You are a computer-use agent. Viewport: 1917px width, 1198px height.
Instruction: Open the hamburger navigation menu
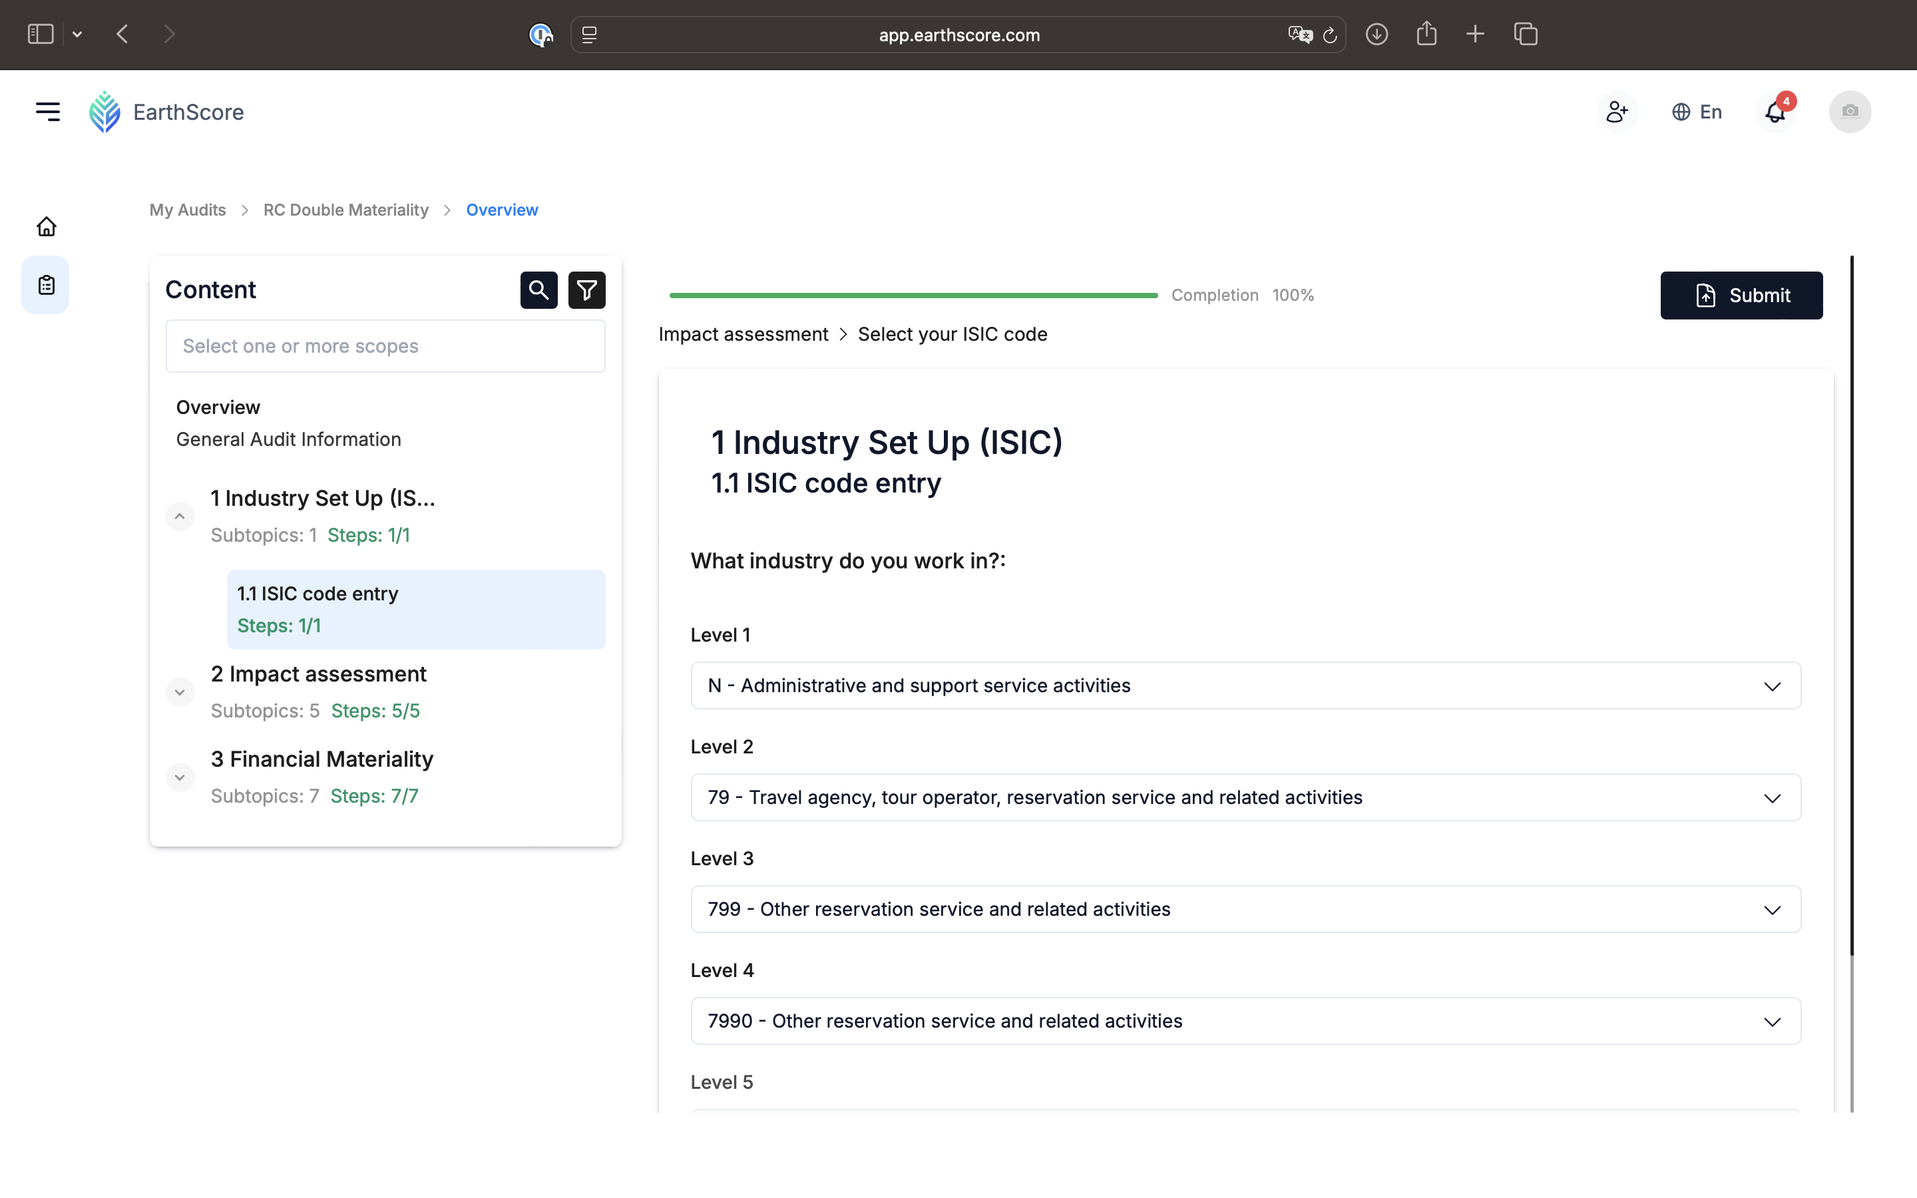pyautogui.click(x=49, y=112)
